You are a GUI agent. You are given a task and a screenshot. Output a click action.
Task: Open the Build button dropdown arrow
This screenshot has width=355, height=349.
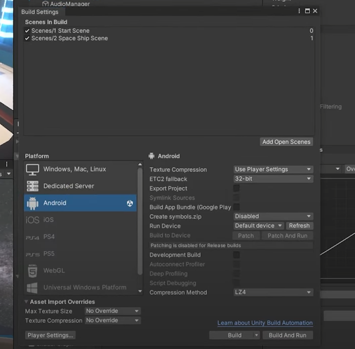pyautogui.click(x=256, y=335)
